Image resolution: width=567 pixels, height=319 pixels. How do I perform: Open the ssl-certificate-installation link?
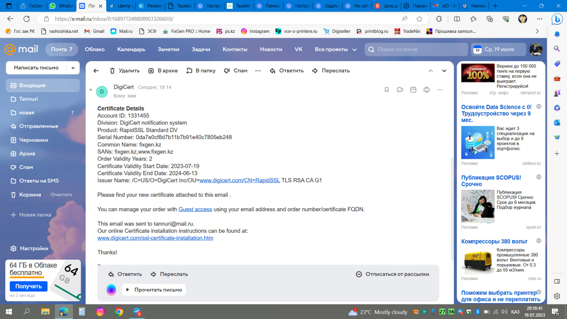point(155,238)
